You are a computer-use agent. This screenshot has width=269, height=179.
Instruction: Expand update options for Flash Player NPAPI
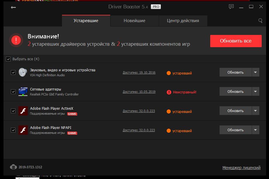(x=256, y=130)
